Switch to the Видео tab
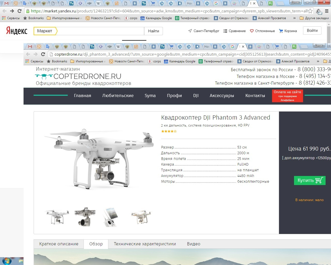This screenshot has height=265, width=331. pos(194,244)
